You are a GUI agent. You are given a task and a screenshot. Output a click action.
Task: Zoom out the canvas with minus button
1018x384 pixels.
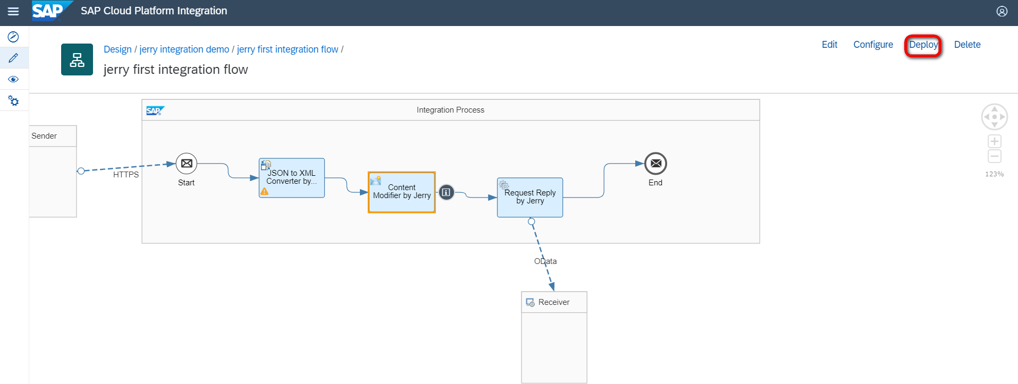[994, 156]
